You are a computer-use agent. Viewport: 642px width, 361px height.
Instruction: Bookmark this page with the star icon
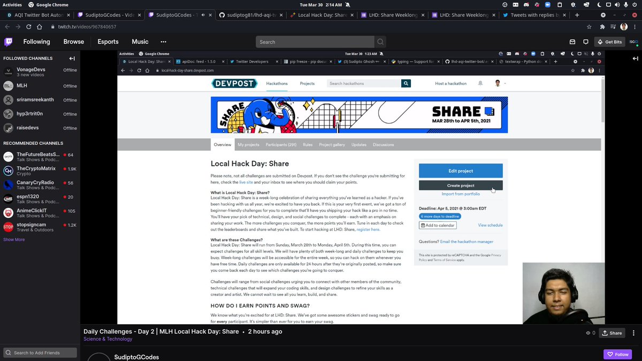(589, 27)
